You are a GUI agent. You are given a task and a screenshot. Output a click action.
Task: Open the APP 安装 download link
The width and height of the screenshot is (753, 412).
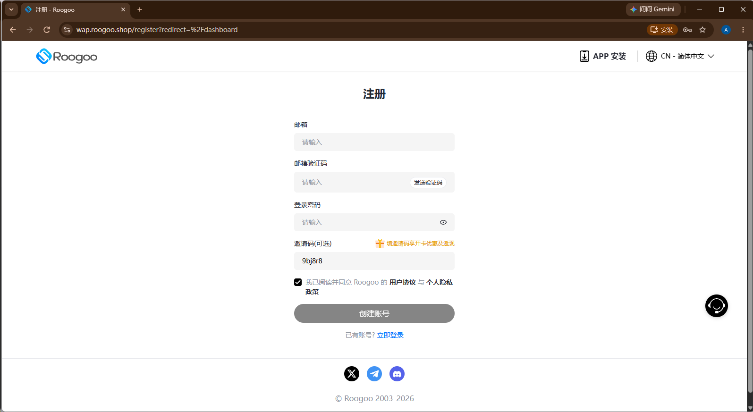click(x=603, y=56)
